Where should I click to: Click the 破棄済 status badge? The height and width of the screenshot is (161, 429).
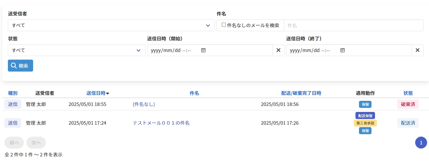(x=408, y=104)
